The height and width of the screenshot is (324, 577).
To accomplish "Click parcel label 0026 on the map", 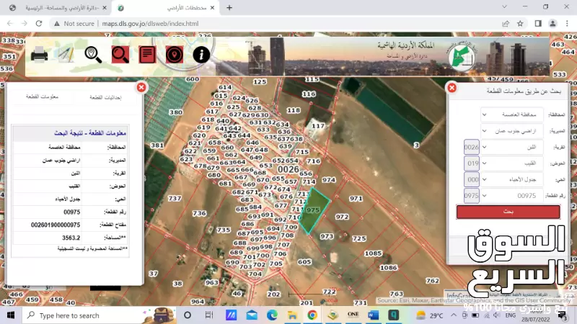I will 288,169.
